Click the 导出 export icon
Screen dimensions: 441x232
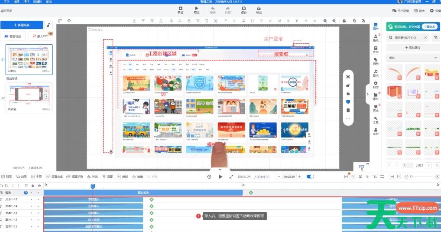[259, 10]
